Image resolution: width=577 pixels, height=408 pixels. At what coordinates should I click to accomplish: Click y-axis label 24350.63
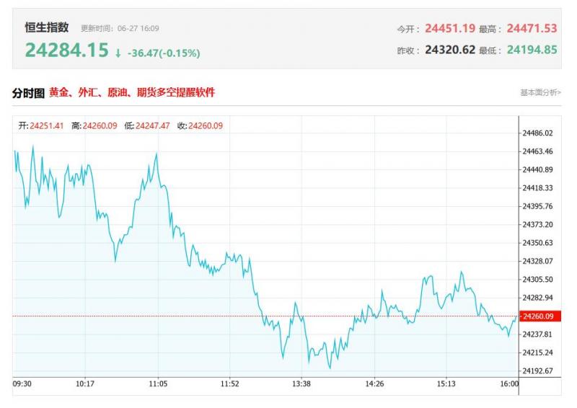tap(537, 243)
